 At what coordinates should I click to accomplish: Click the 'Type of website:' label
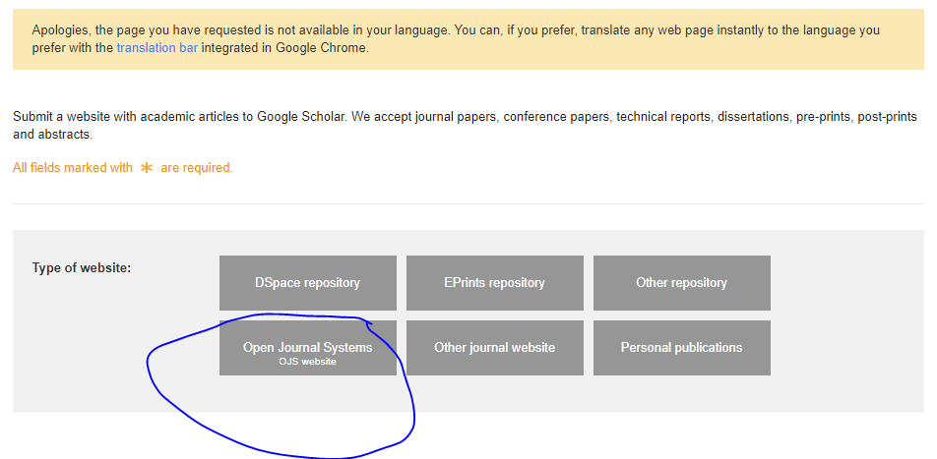pos(82,267)
